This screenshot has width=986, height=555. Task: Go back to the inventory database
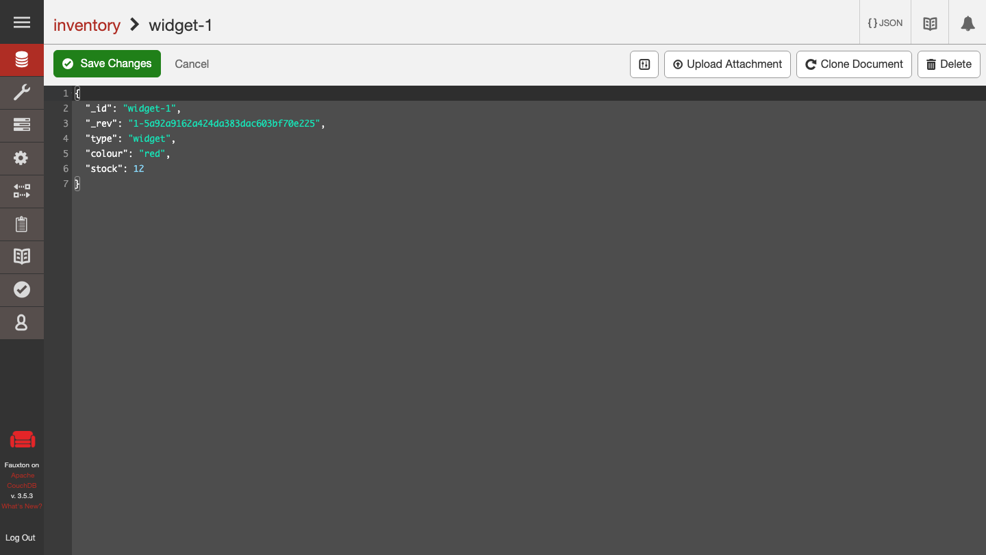[87, 25]
